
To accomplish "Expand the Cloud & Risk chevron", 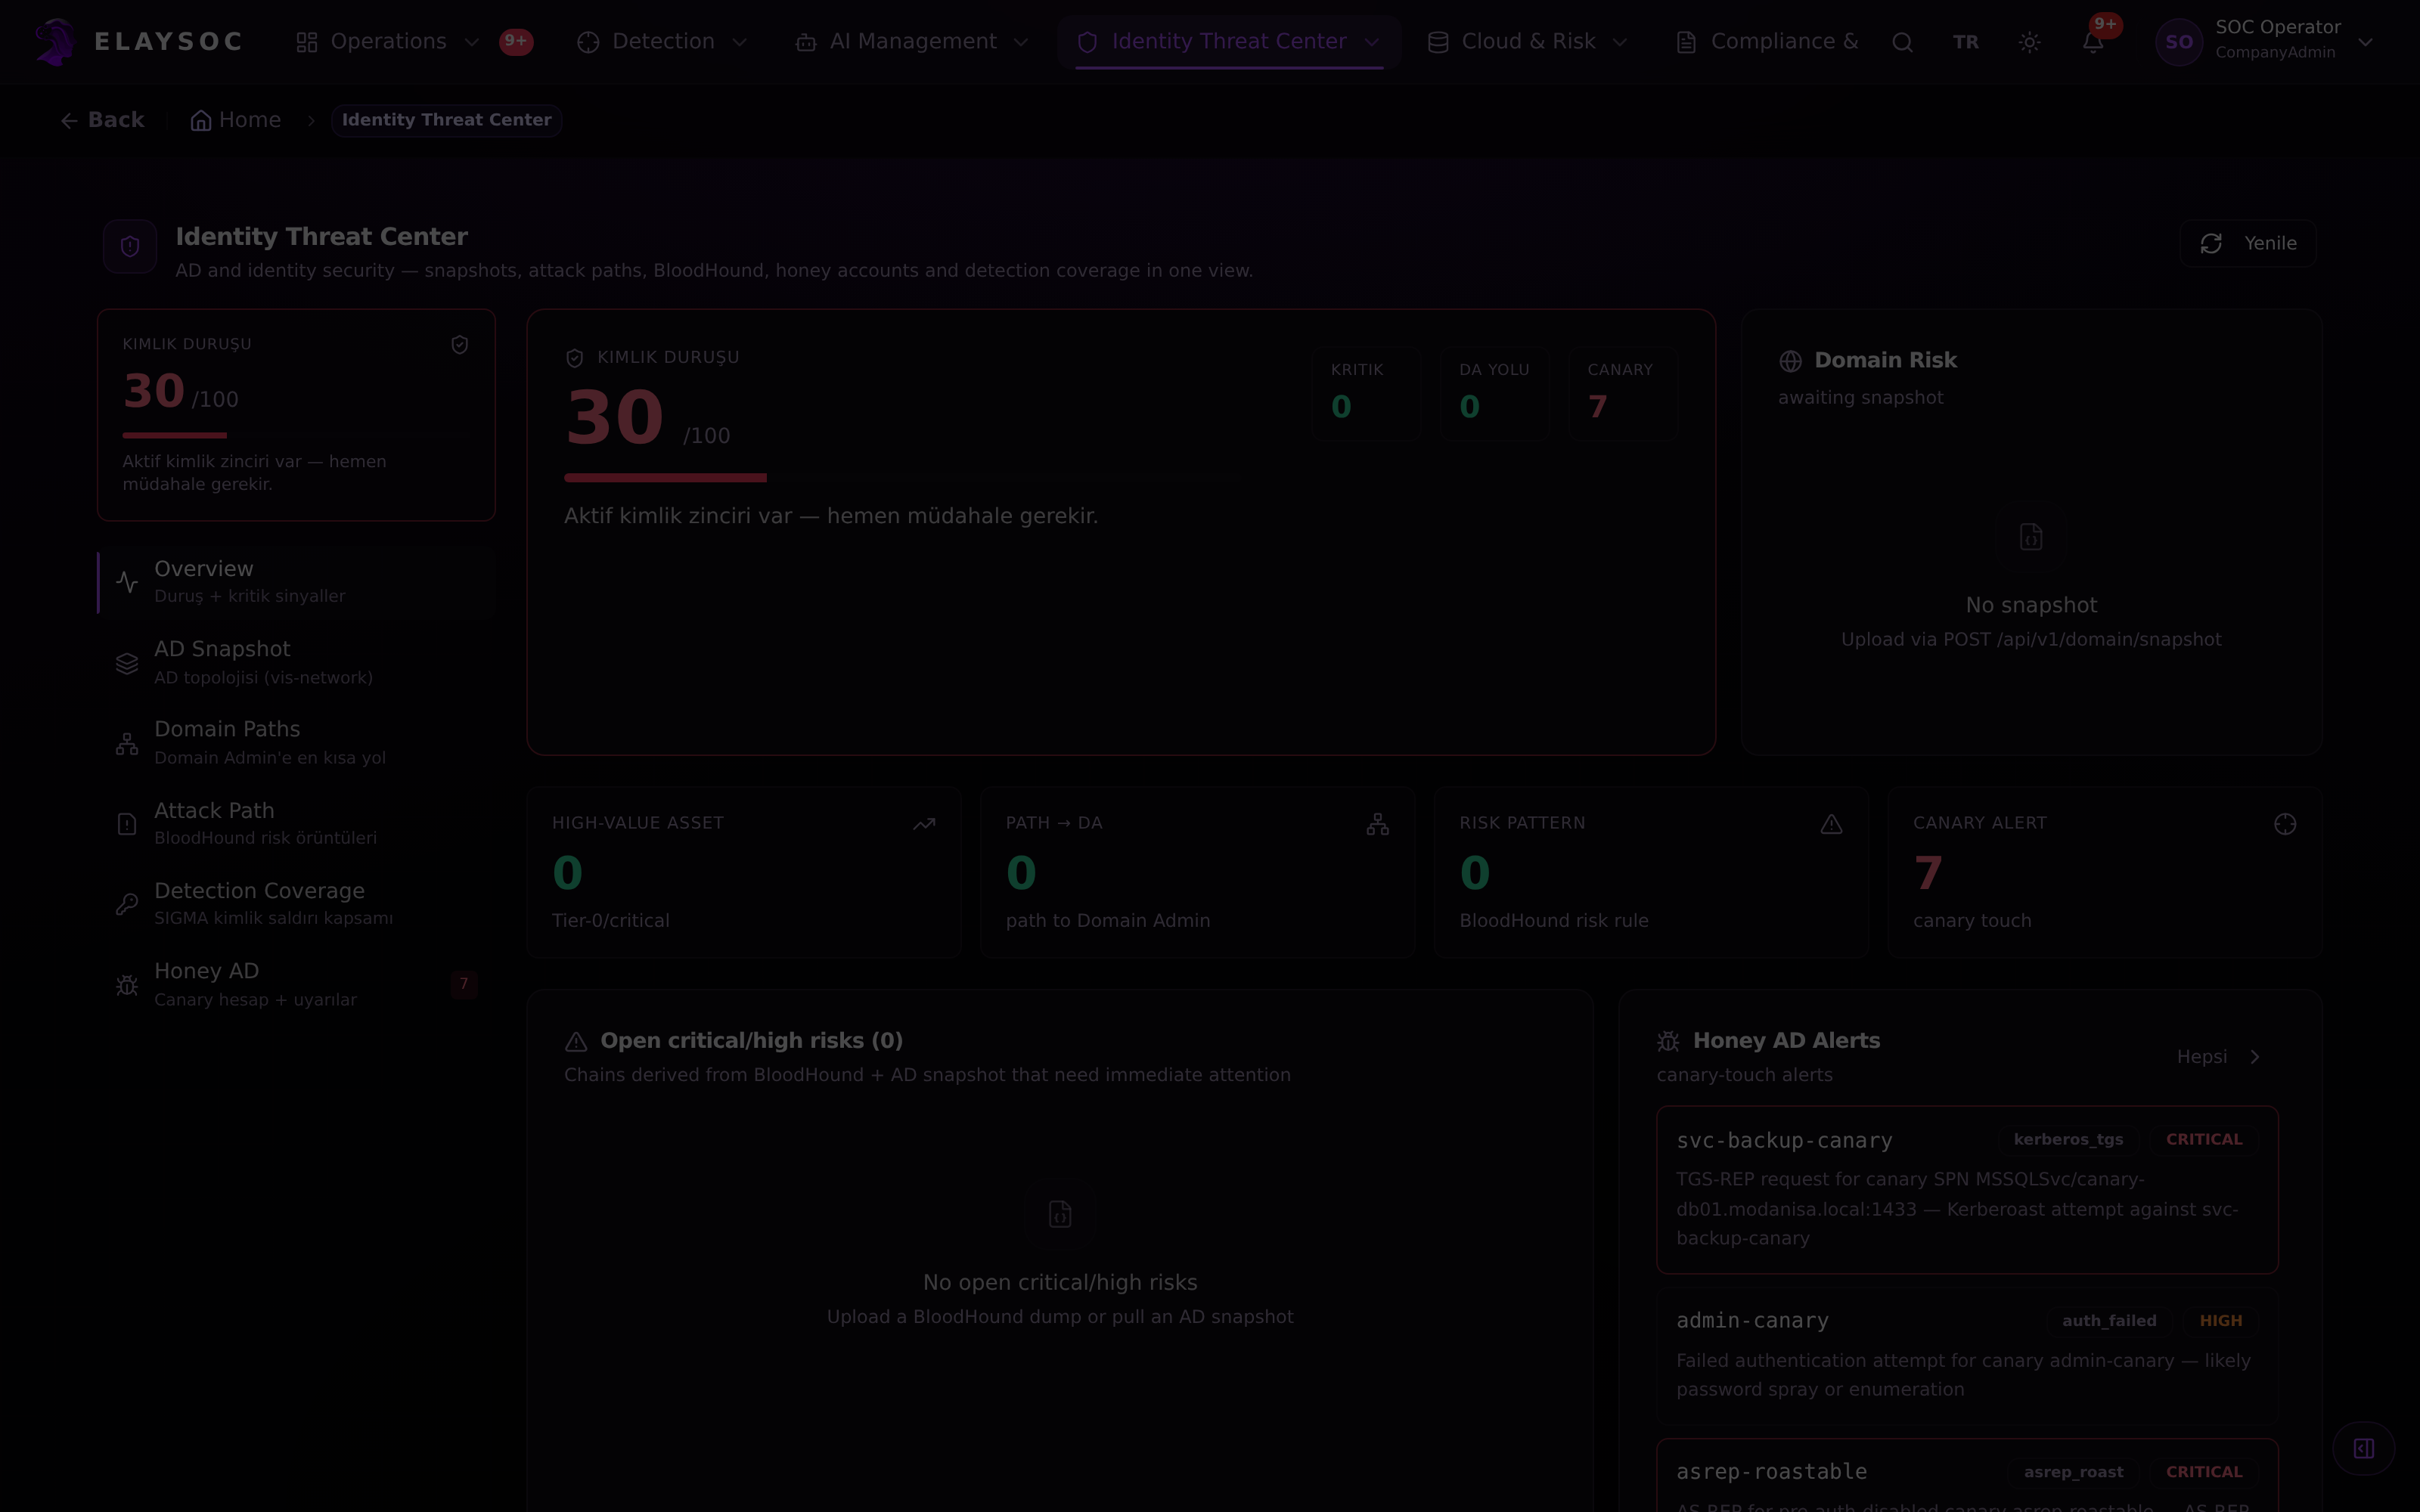I will (1621, 42).
